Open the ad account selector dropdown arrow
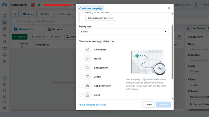Screen dimensions: 209x117 pyautogui.click(x=74, y=5)
